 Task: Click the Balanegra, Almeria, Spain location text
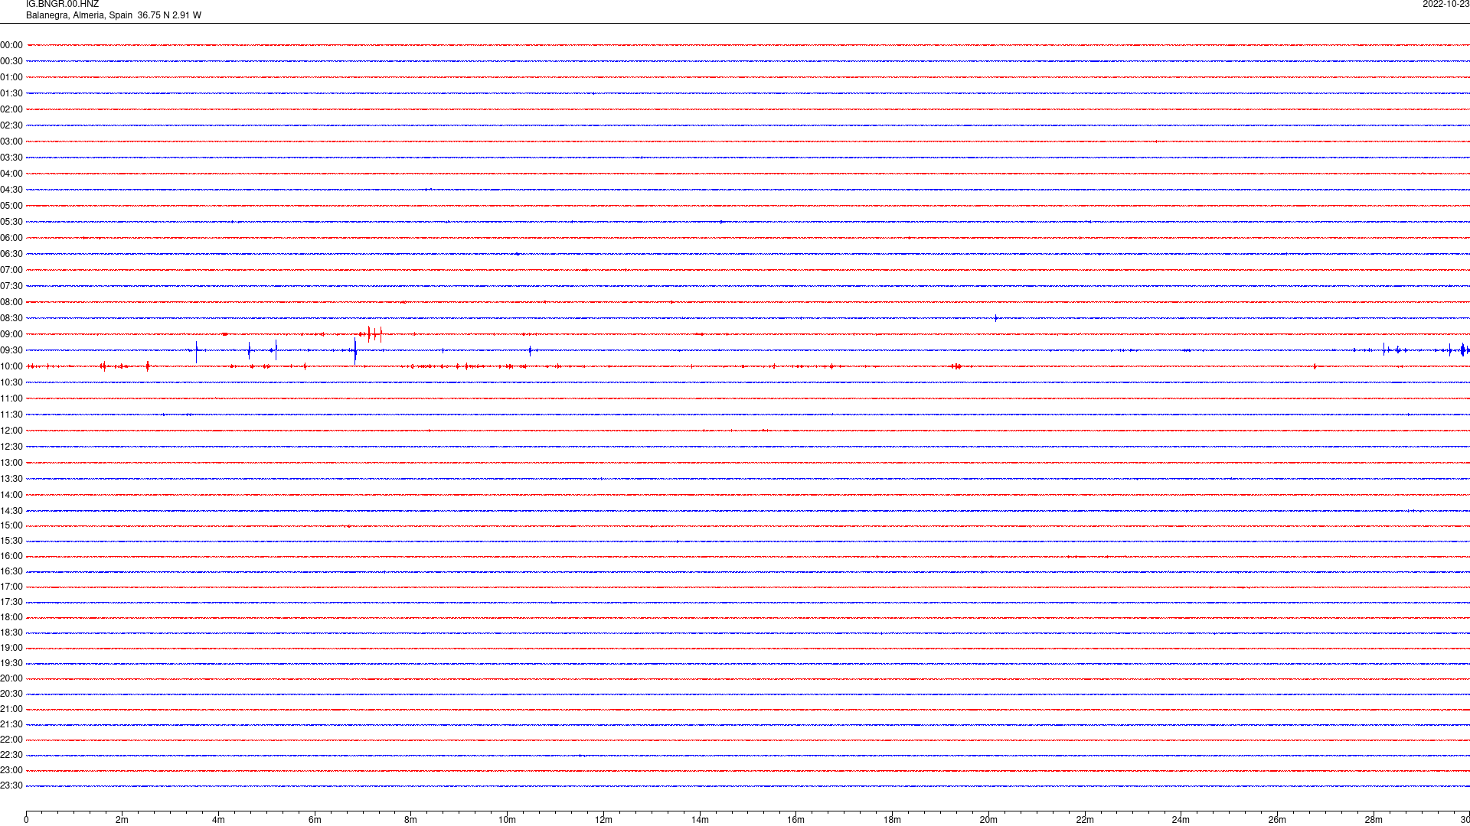tap(80, 15)
